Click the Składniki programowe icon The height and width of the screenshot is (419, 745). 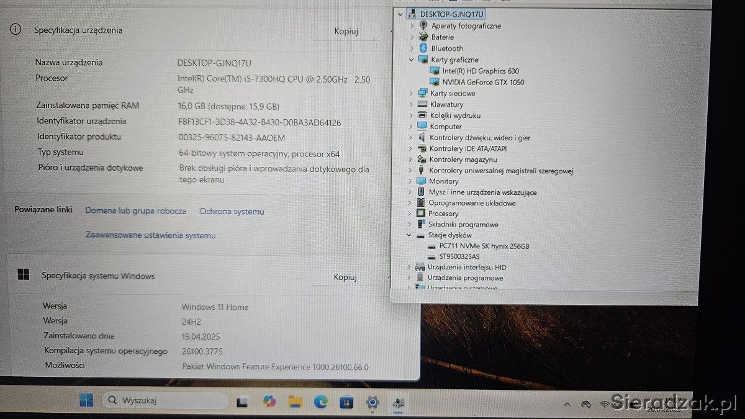421,224
